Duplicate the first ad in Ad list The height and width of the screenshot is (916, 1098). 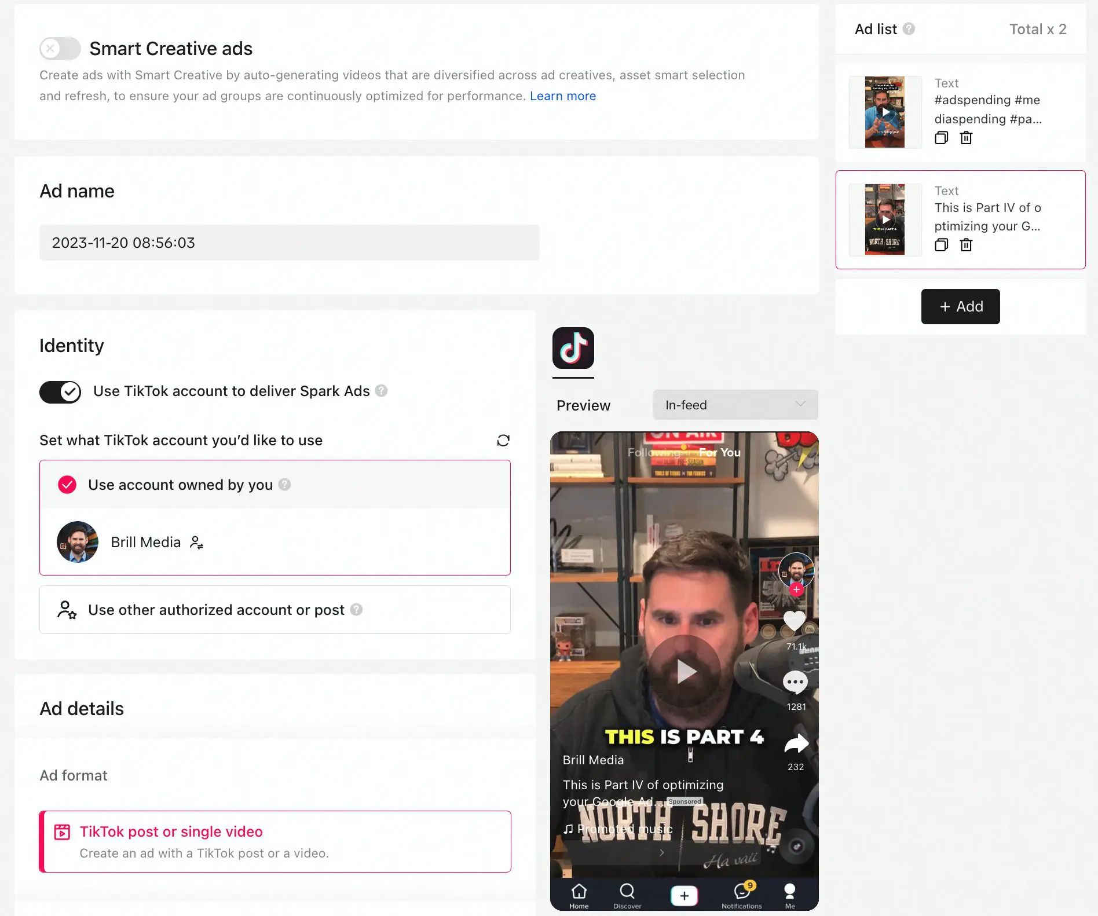coord(941,138)
